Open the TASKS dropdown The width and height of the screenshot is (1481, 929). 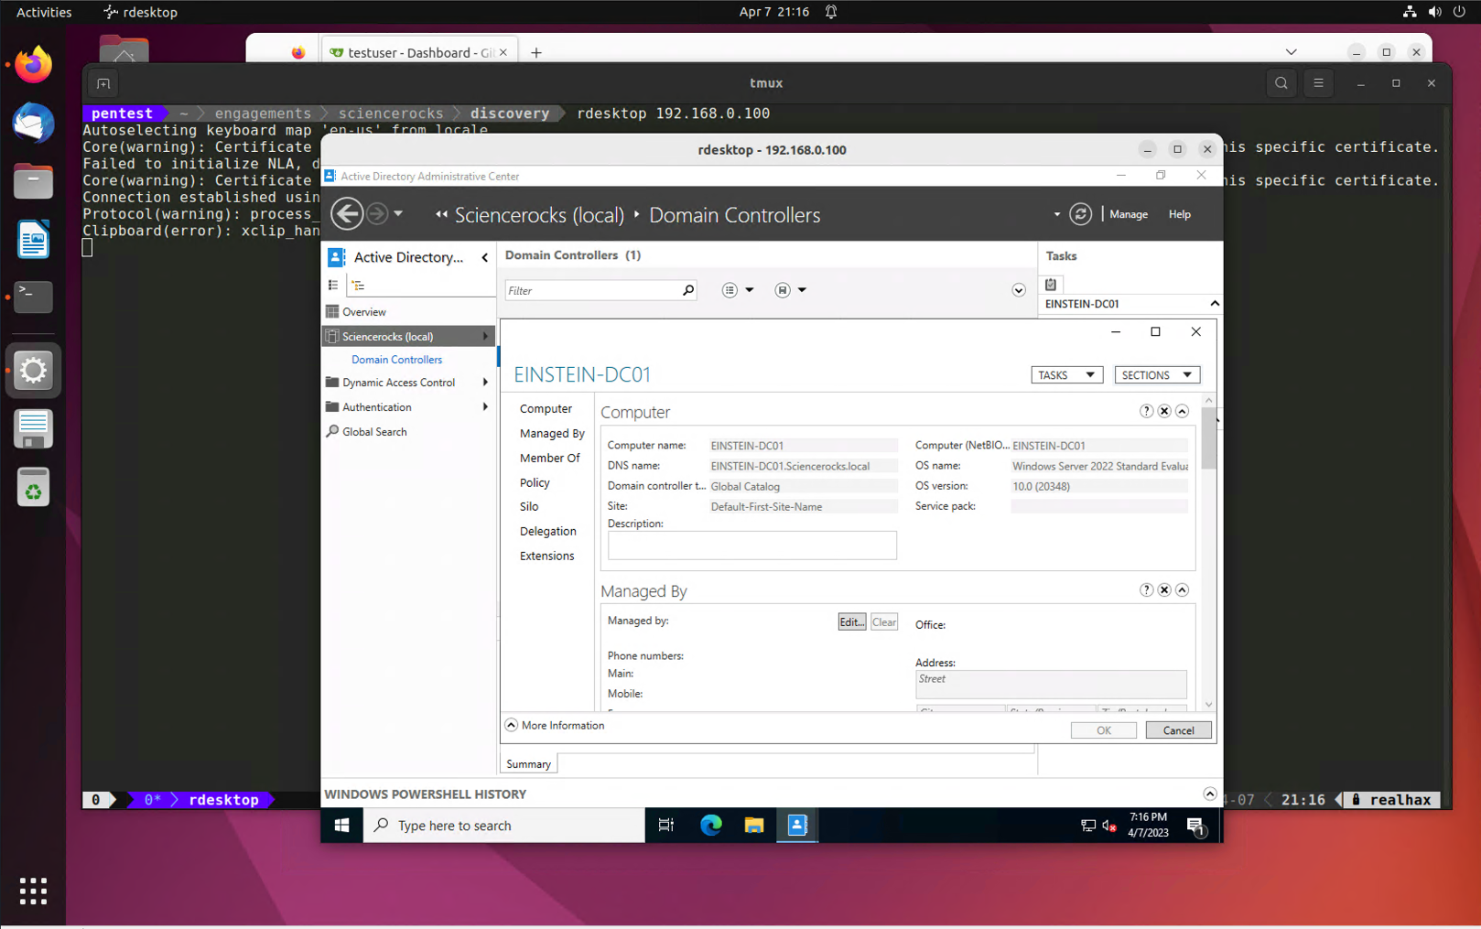[x=1066, y=375]
